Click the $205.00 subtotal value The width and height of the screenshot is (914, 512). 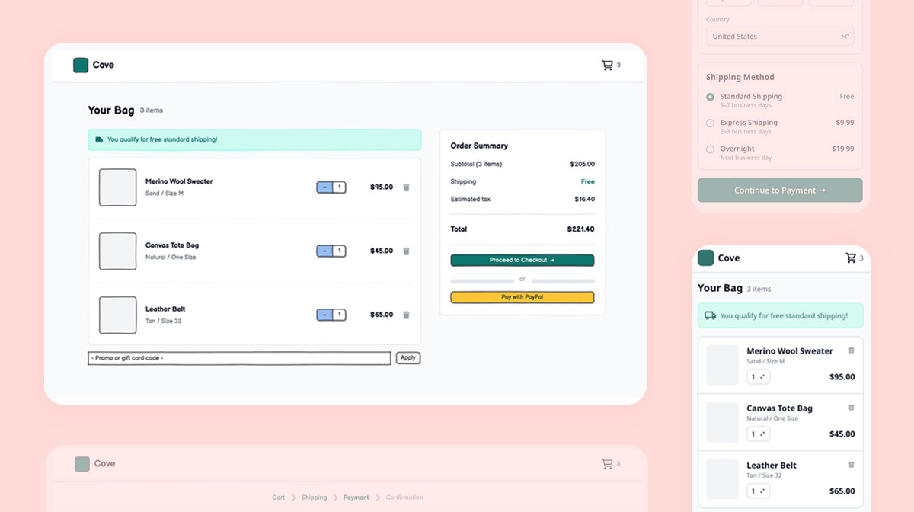point(583,165)
